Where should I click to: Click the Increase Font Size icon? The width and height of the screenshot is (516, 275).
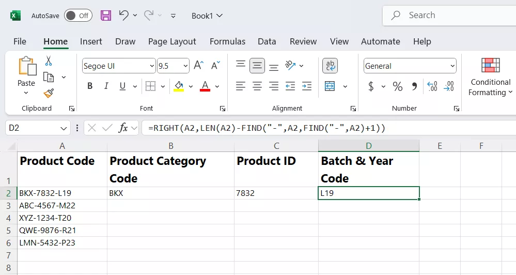(198, 66)
